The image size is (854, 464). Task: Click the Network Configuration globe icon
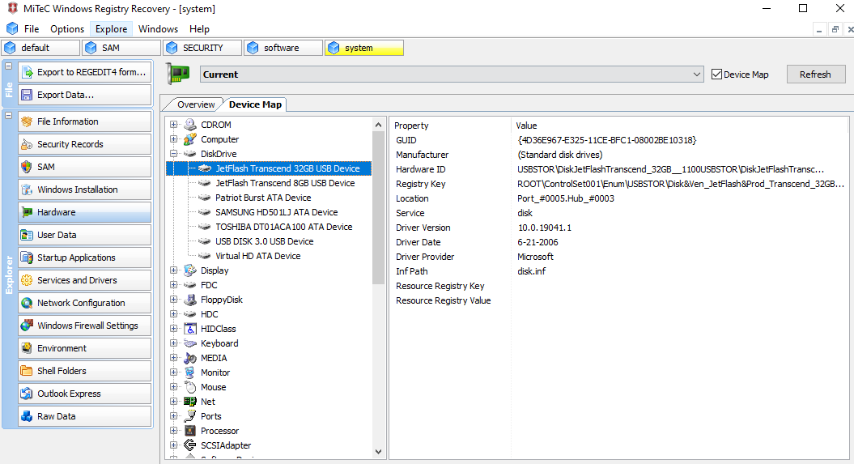tap(26, 303)
